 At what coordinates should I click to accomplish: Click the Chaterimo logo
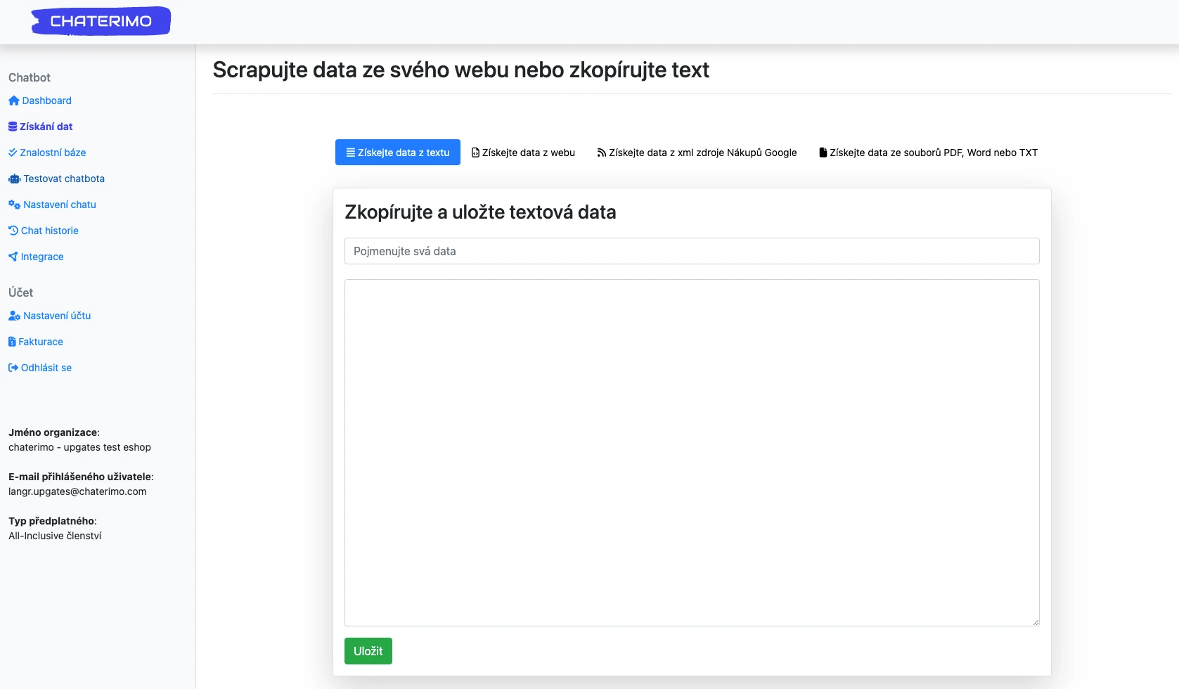[101, 21]
